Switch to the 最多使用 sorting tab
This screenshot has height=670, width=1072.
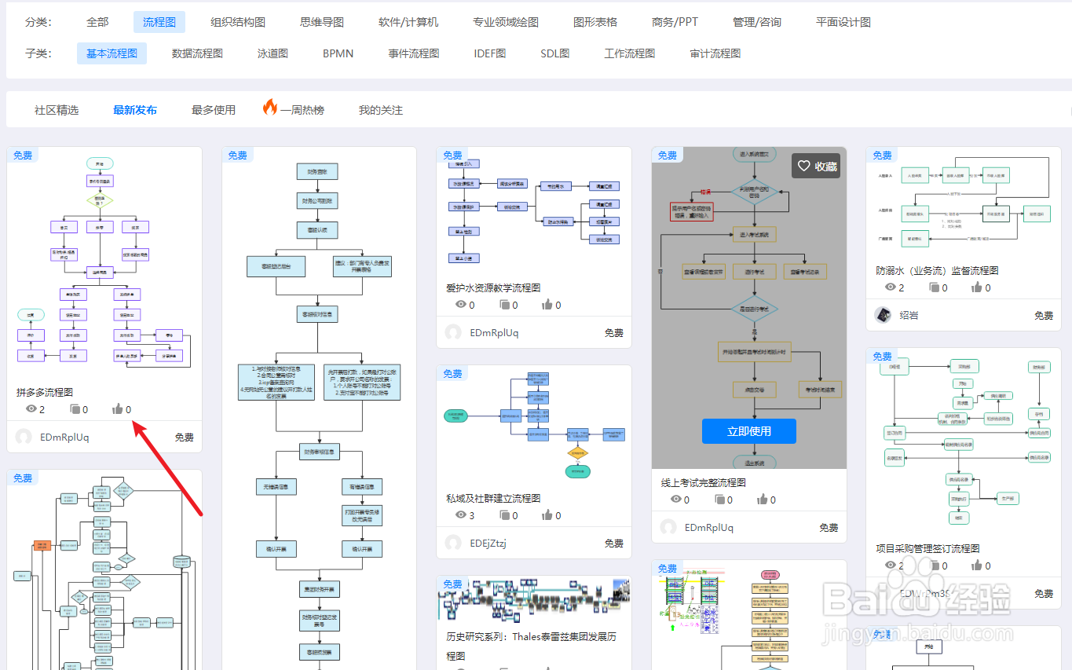coord(212,110)
